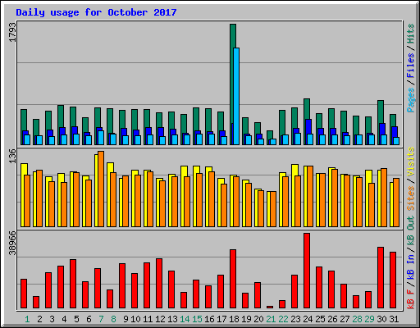Click the day 30 axis label
The width and height of the screenshot is (420, 328).
point(381,319)
